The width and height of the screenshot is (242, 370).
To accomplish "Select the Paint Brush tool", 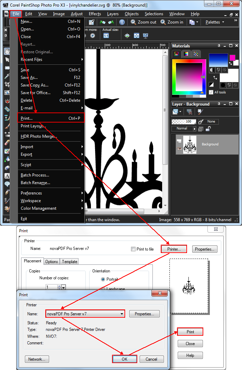I will tap(7, 126).
